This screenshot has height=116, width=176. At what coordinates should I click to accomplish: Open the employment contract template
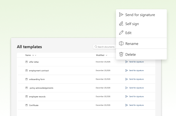[39, 71]
